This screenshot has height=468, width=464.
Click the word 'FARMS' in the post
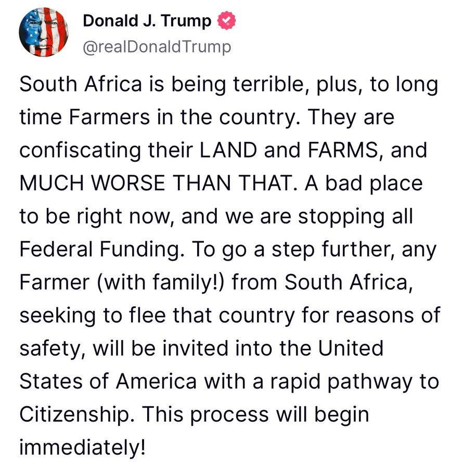342,150
